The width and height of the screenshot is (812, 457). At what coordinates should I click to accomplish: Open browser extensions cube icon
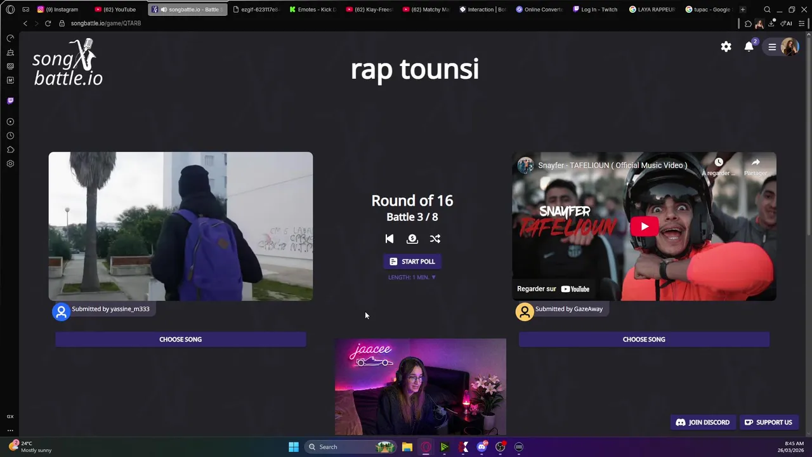[749, 23]
